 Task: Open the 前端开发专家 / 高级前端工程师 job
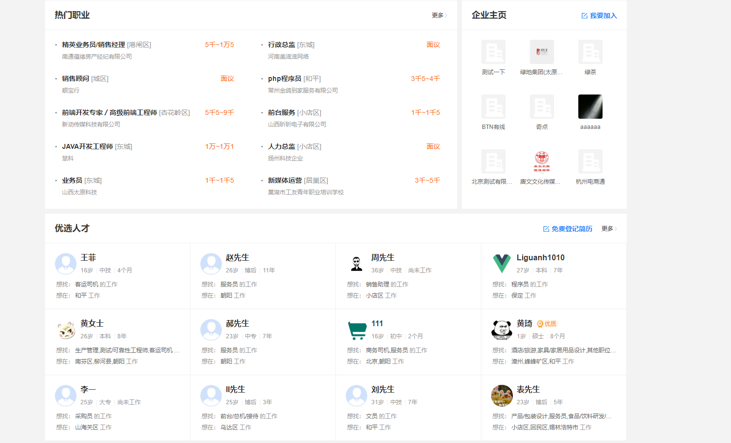[x=110, y=112]
